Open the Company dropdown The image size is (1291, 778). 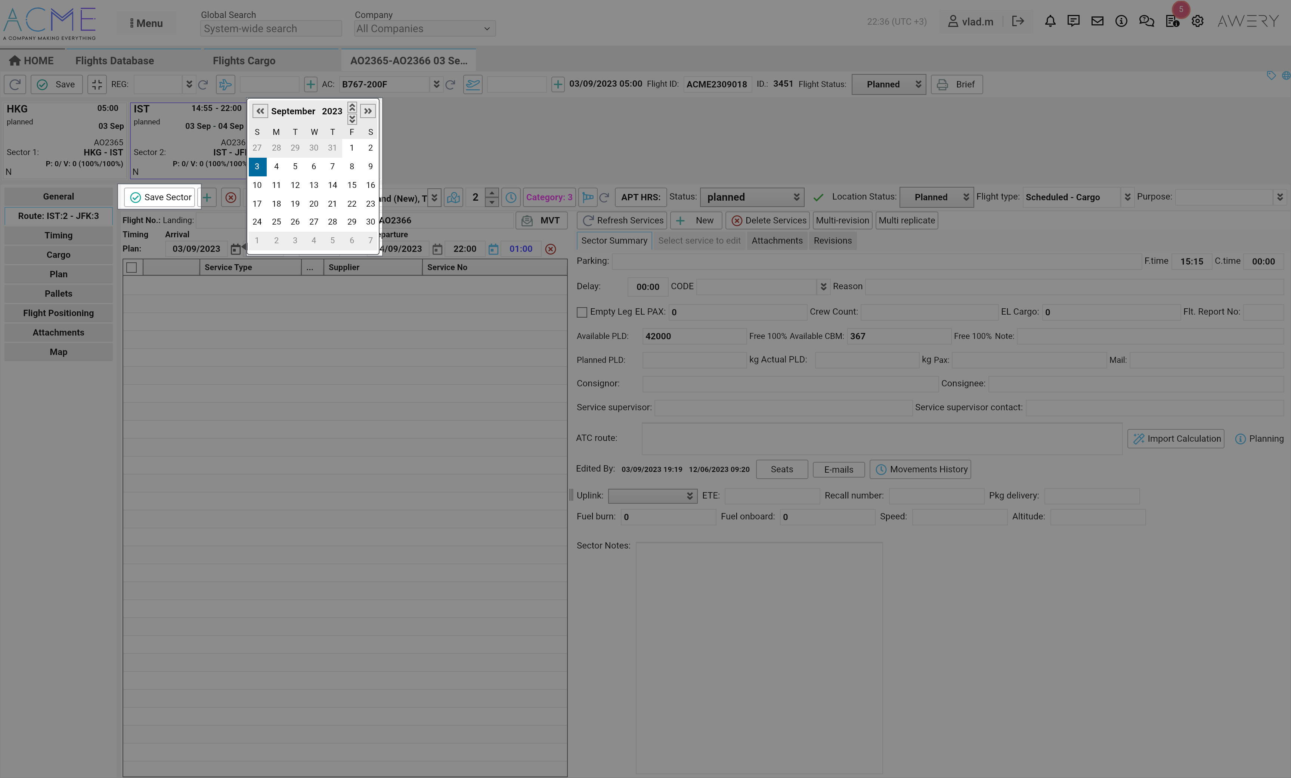point(424,29)
